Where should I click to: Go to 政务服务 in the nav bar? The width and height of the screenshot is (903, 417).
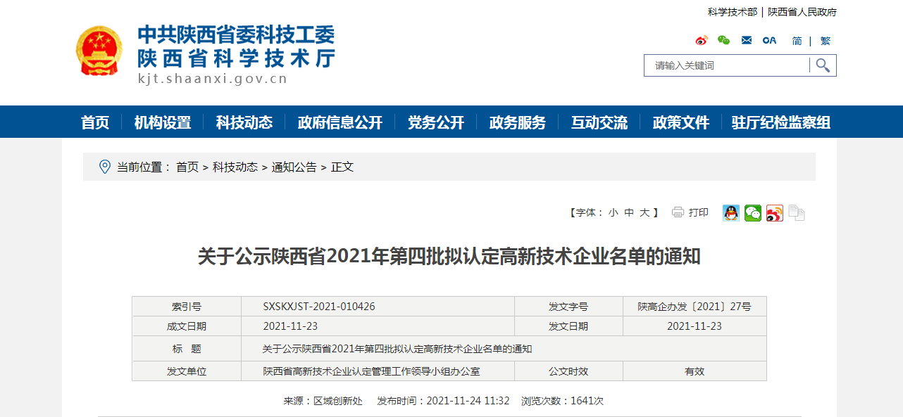click(518, 122)
